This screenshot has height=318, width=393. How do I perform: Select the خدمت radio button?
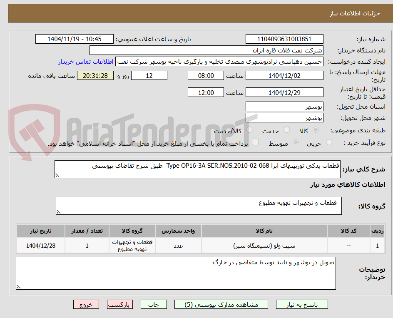pos(286,130)
